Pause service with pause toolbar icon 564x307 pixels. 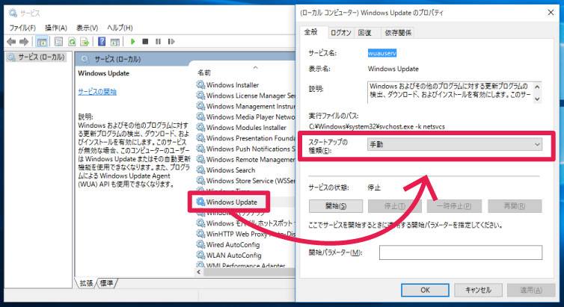159,42
